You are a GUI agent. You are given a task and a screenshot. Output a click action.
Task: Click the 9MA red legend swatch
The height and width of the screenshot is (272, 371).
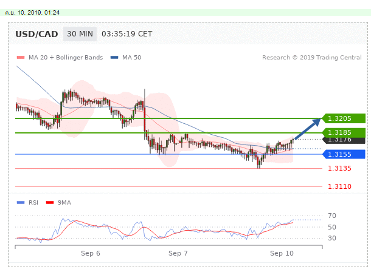pos(50,203)
